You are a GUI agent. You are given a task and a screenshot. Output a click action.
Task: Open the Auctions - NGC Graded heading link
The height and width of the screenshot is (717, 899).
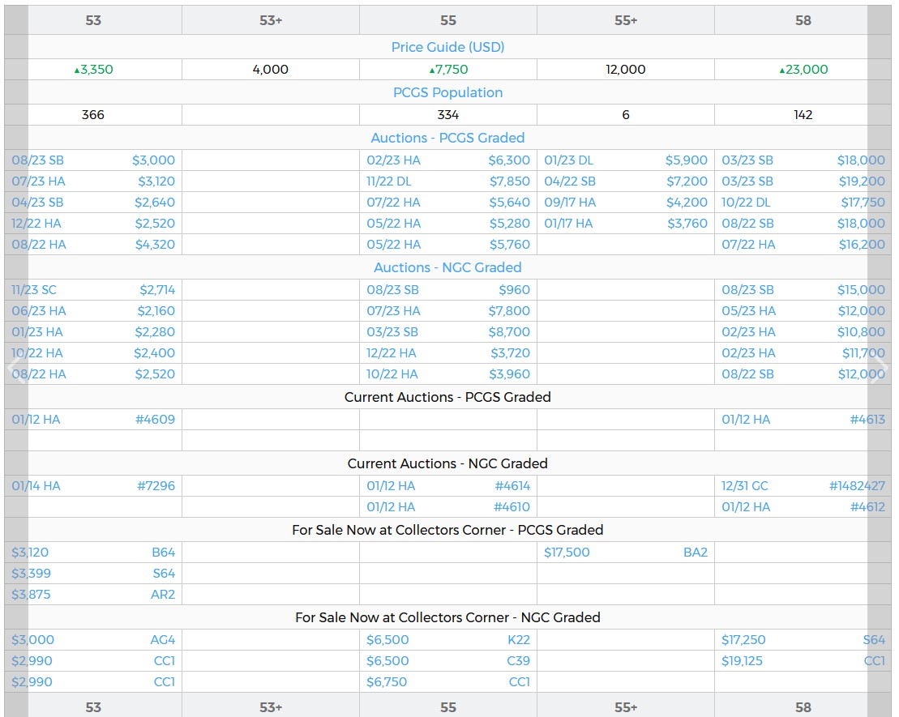tap(447, 267)
